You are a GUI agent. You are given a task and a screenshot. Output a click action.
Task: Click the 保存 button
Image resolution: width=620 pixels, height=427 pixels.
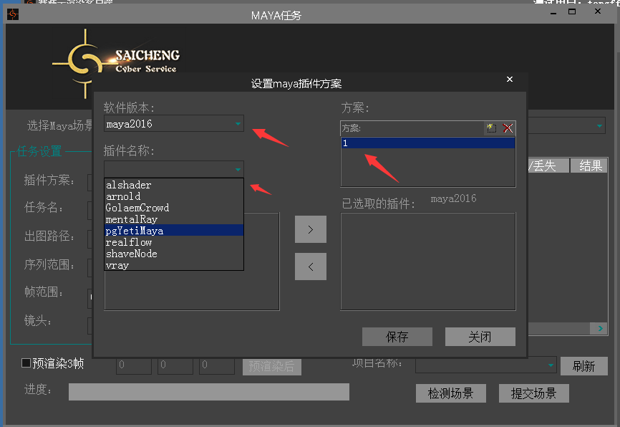point(397,337)
